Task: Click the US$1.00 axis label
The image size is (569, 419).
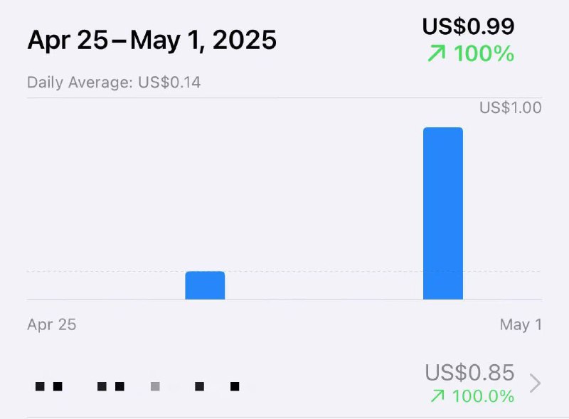Action: (510, 108)
